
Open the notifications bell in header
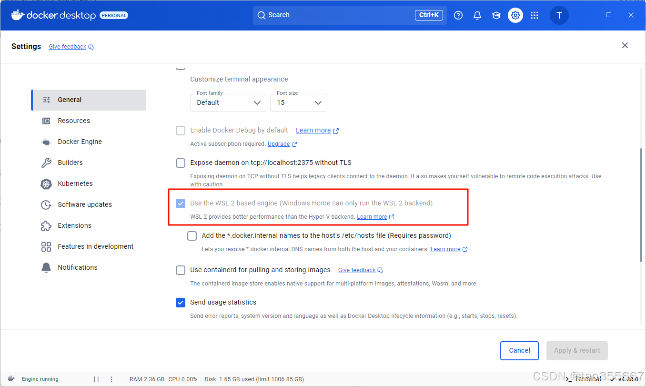[x=477, y=15]
